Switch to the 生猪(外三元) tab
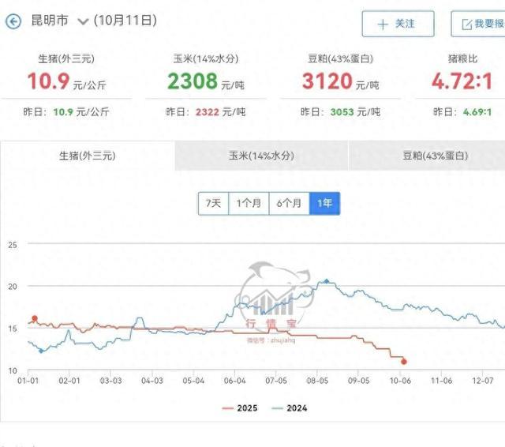 pos(87,156)
